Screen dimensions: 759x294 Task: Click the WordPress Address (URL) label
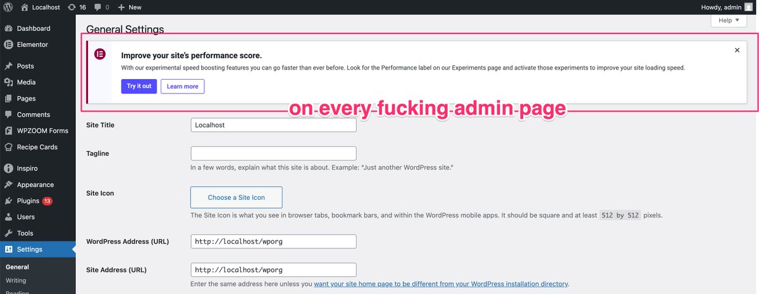coord(126,242)
